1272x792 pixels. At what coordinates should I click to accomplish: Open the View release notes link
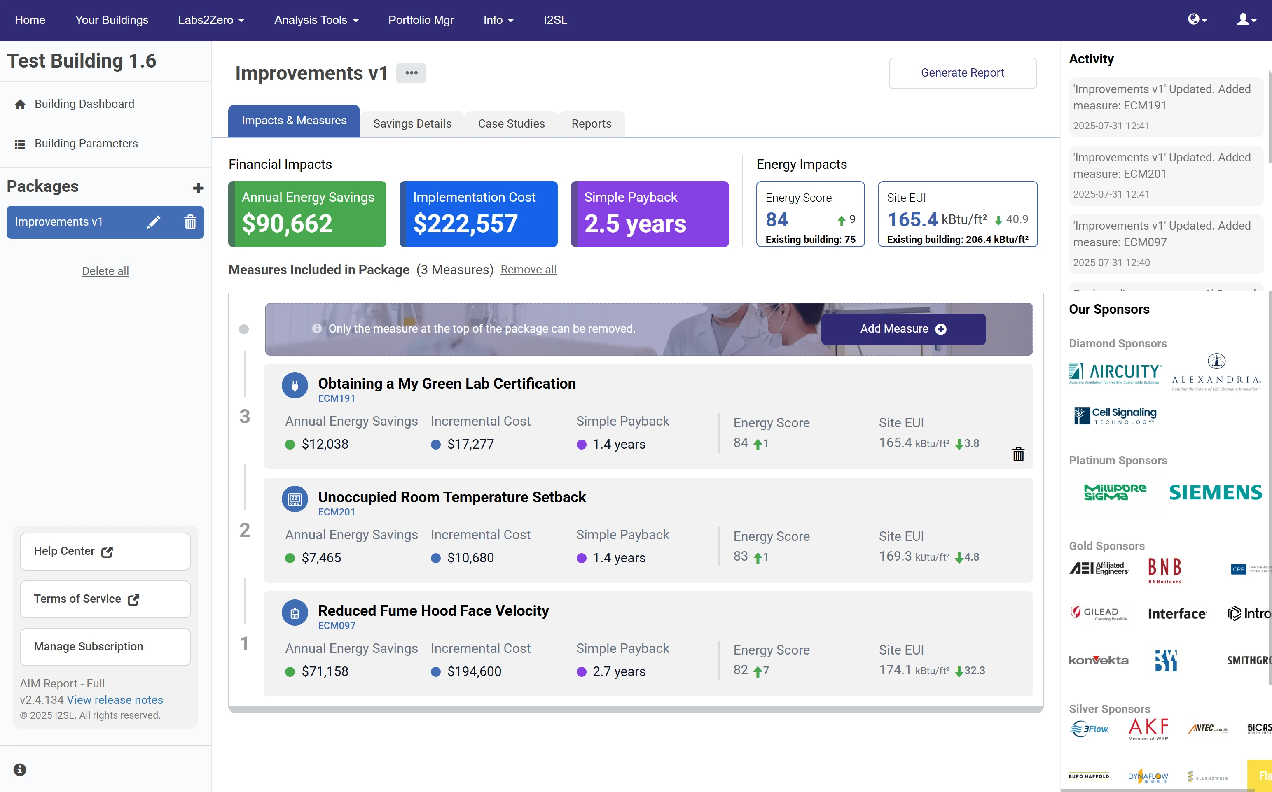(115, 700)
